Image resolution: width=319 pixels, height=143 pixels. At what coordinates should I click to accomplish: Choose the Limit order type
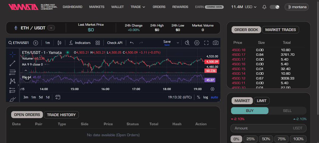point(262,101)
